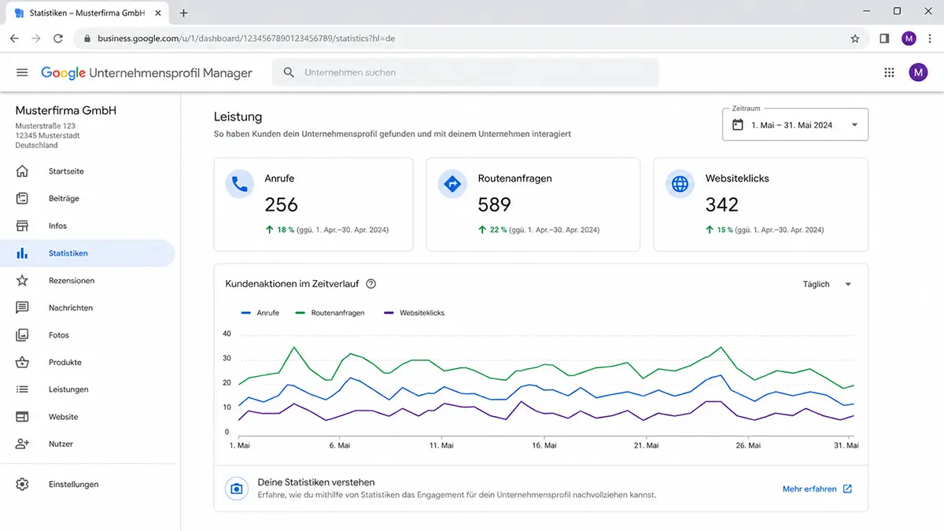Screen dimensions: 944x531
Task: Go to Fotos section
Action: pos(87,335)
